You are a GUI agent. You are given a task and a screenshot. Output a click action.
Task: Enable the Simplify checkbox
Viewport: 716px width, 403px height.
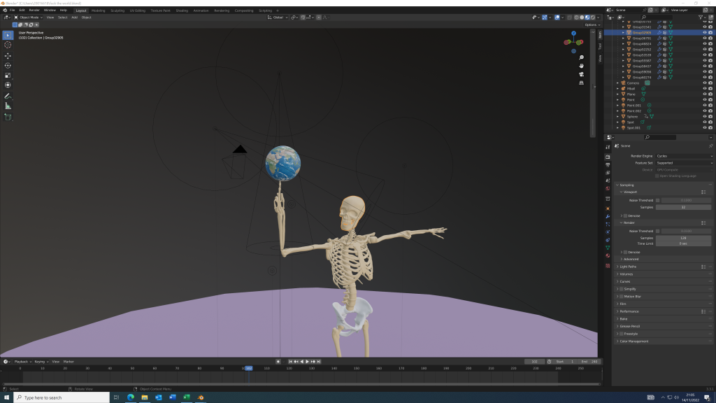click(621, 289)
